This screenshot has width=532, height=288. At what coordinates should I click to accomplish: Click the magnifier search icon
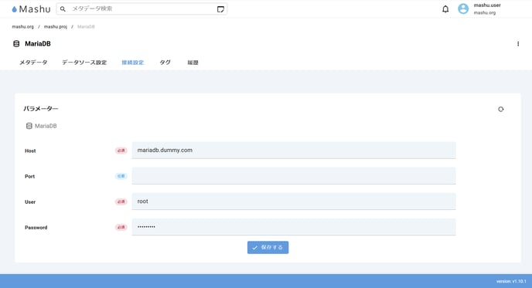pos(63,8)
